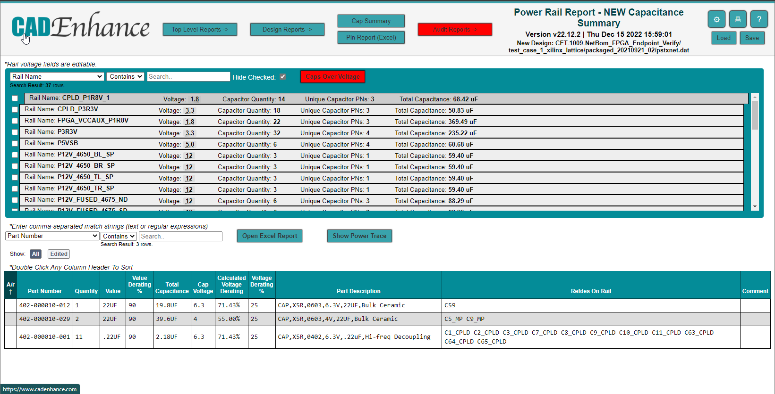Check the P3R3V rail checkbox

pos(15,132)
